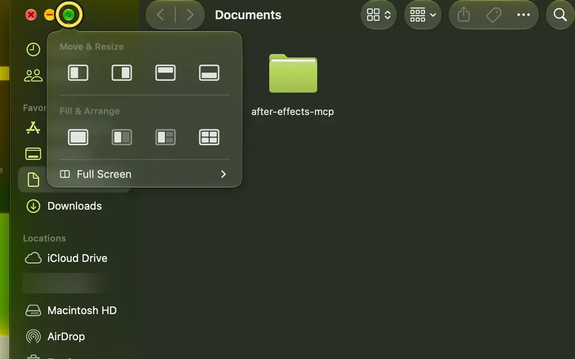Open iCloud Drive location
This screenshot has height=359, width=575.
pyautogui.click(x=66, y=258)
